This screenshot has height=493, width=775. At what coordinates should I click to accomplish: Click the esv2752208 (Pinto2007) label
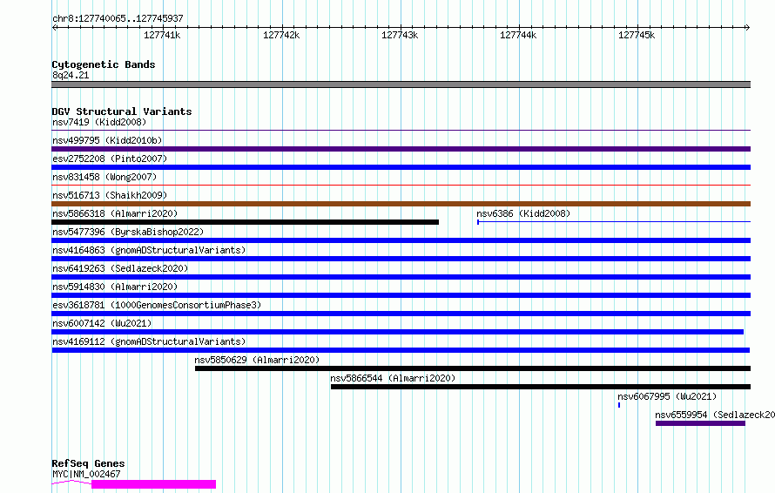110,159
